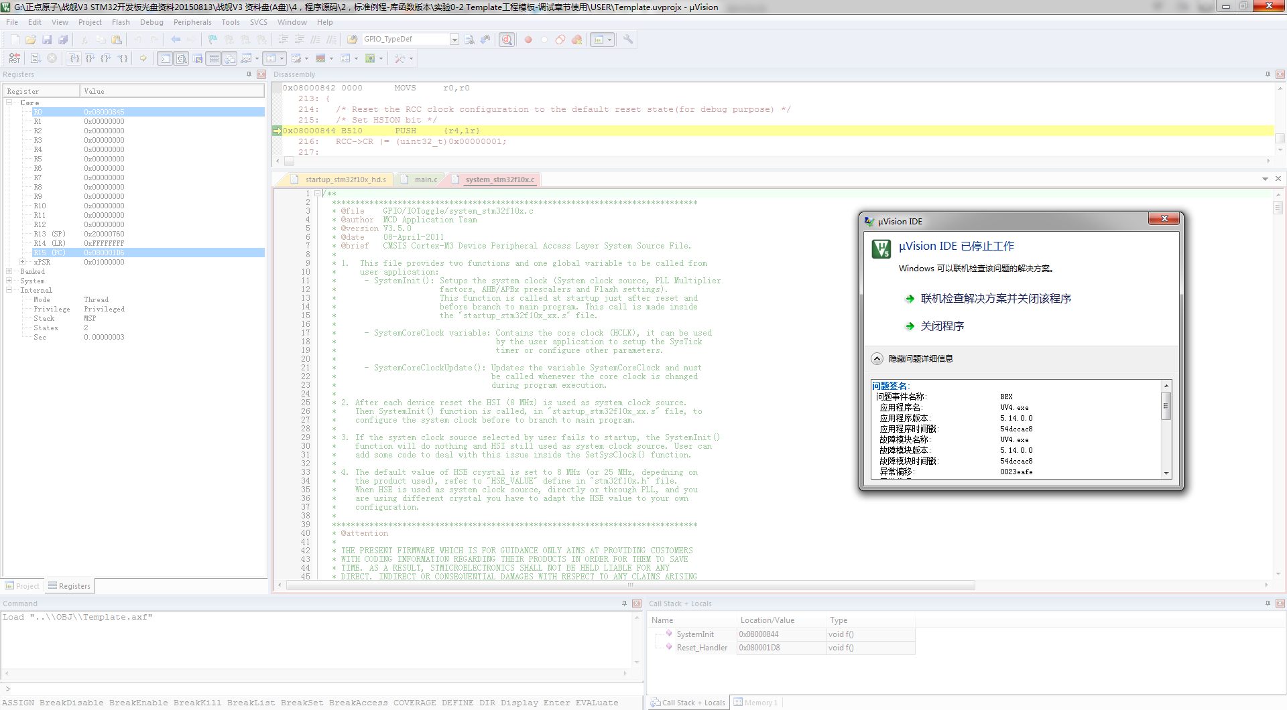The width and height of the screenshot is (1287, 710).
Task: Close the Command panel
Action: tap(637, 603)
